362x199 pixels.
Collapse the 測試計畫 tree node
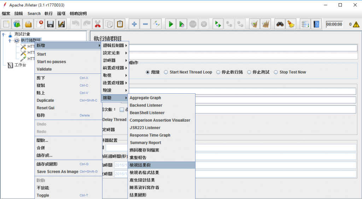pos(4,35)
